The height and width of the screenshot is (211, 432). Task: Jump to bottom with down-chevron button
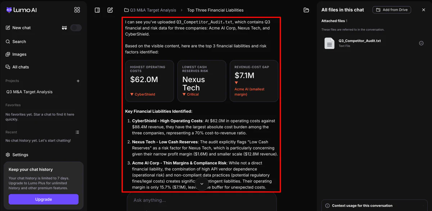202,184
